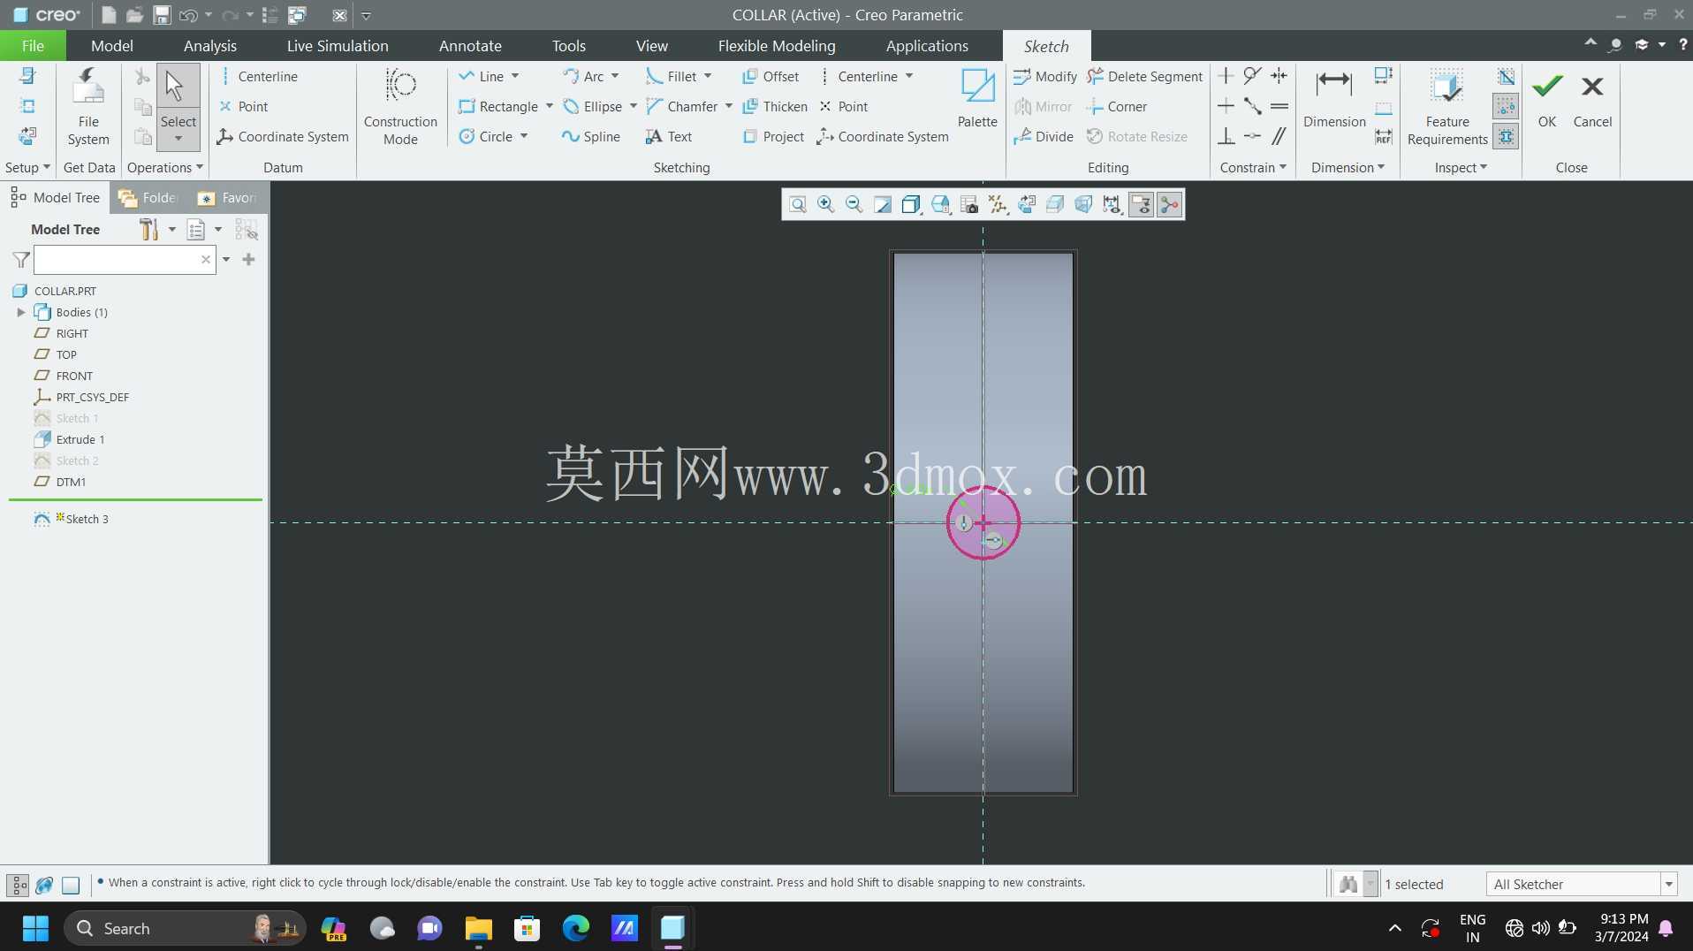Select the Ellipse sketch tool

click(593, 107)
